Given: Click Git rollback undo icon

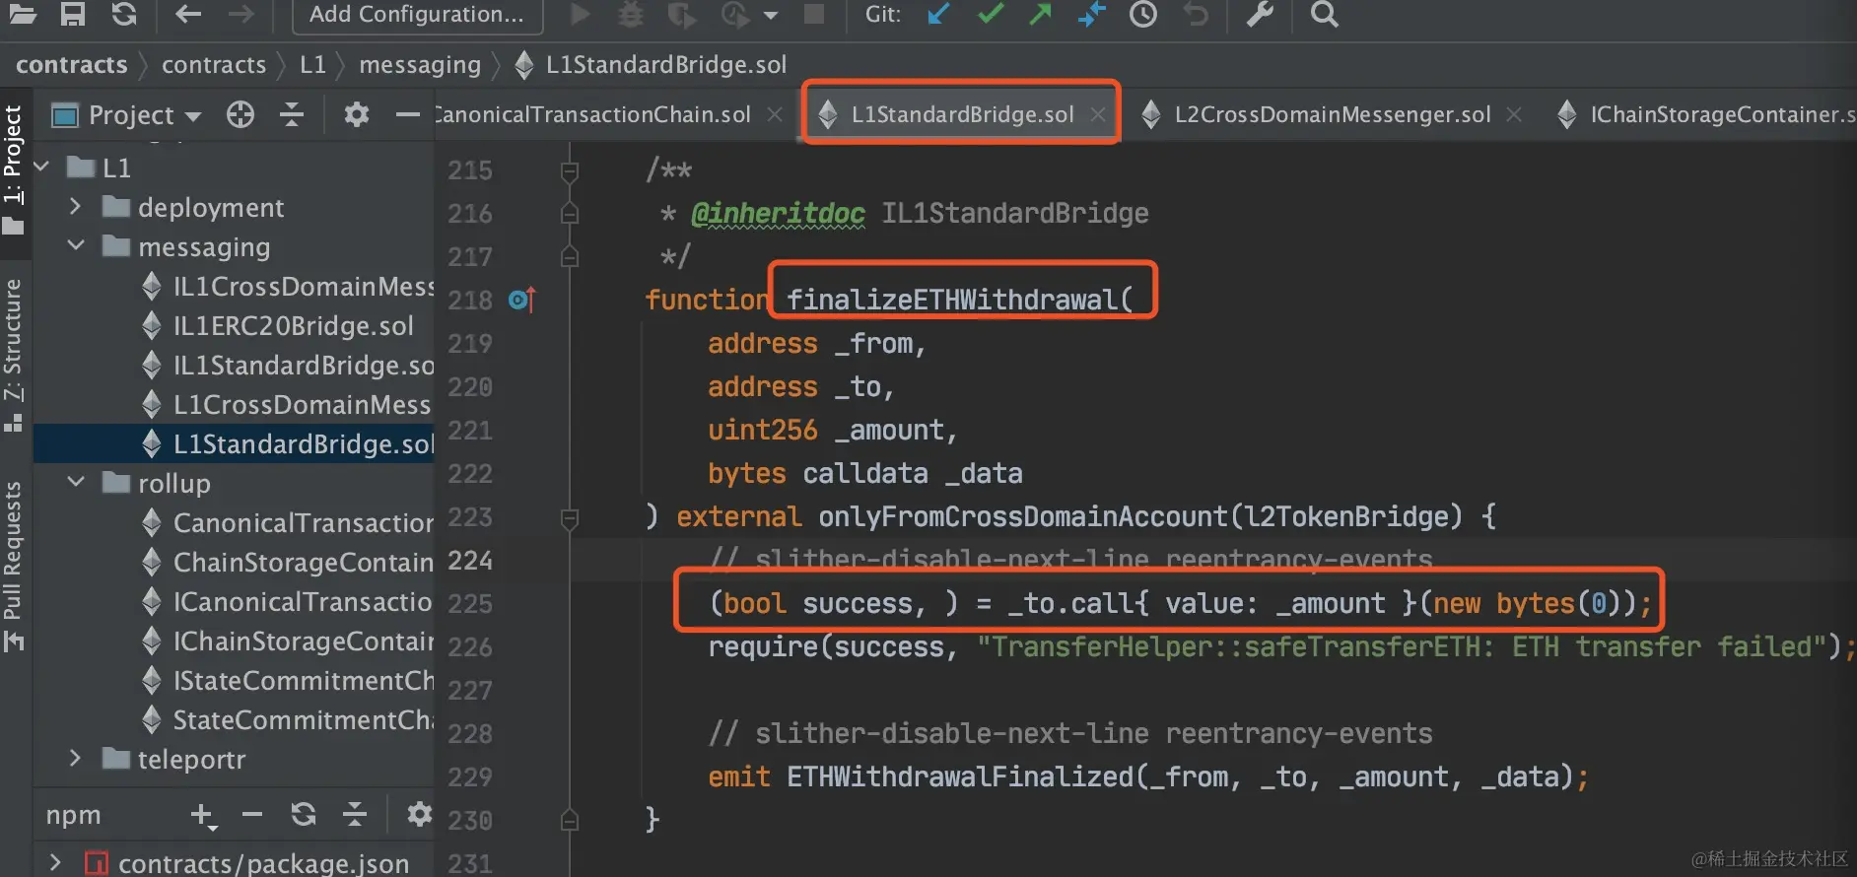Looking at the screenshot, I should tap(1196, 14).
